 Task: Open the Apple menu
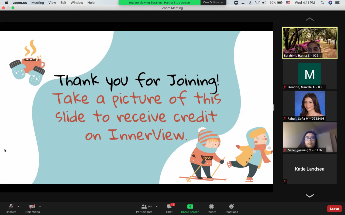[x=6, y=2]
